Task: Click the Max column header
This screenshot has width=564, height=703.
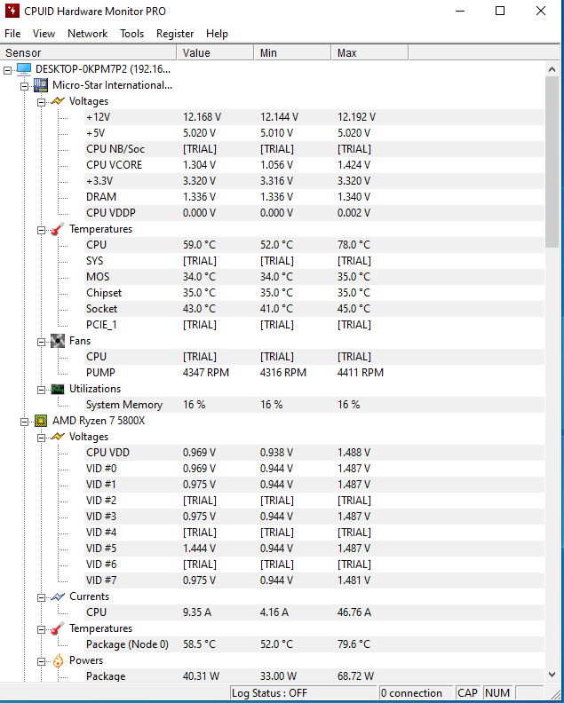Action: (370, 53)
